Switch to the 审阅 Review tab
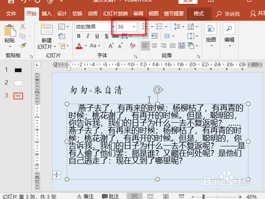 138,14
